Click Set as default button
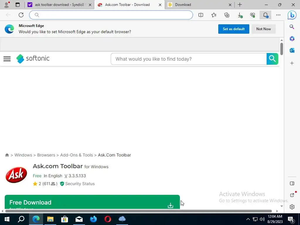This screenshot has width=300, height=225. [x=233, y=29]
